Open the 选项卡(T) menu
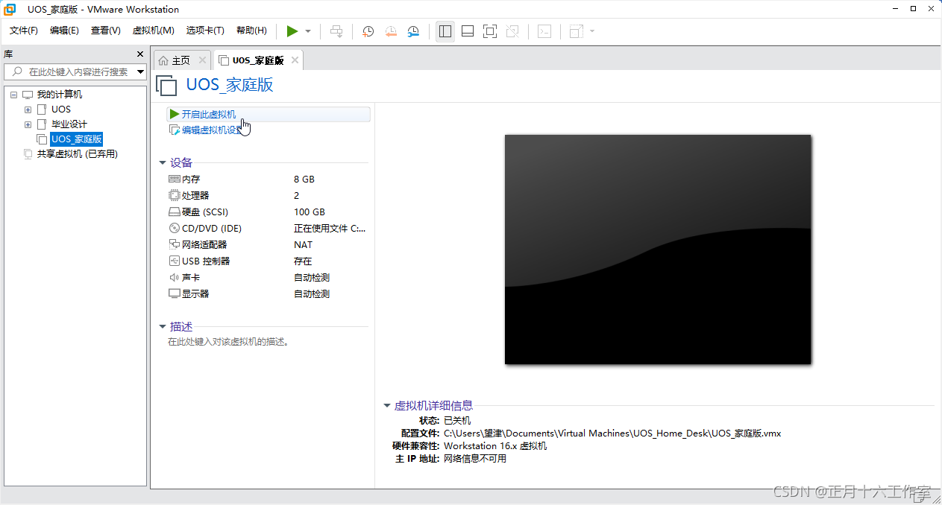This screenshot has height=505, width=942. tap(205, 31)
